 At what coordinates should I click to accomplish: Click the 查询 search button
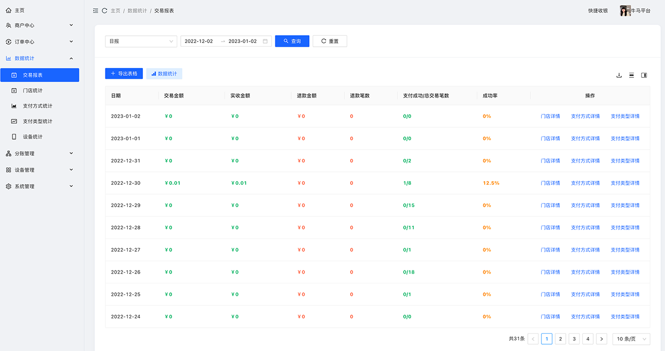point(292,42)
